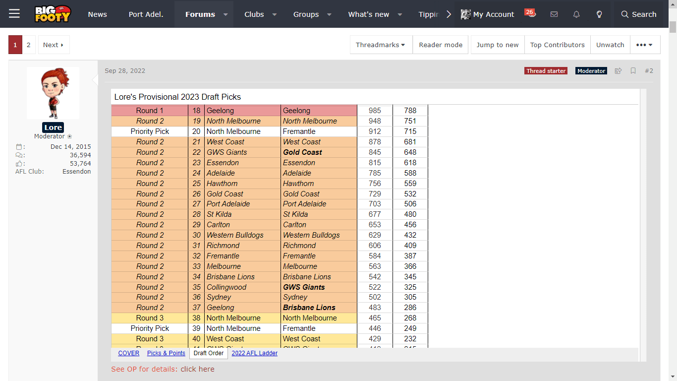Switch to the Picks & Points sheet tab
677x381 pixels.
166,353
